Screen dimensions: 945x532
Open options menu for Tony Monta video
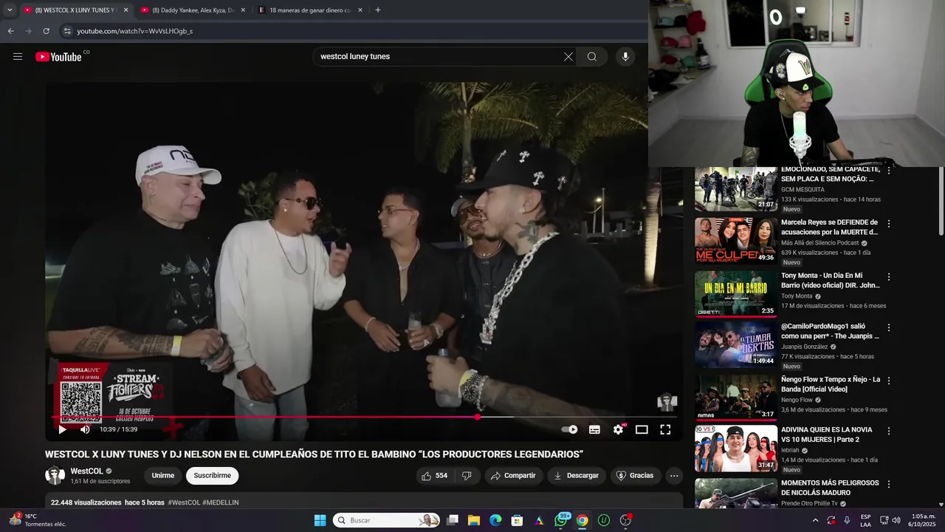click(889, 277)
